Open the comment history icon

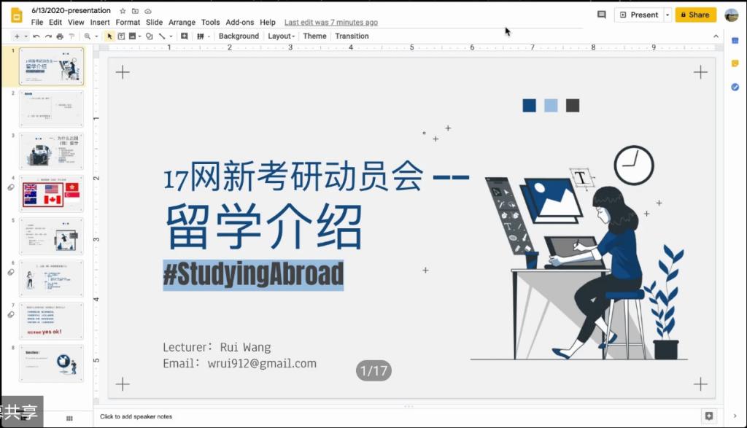601,15
